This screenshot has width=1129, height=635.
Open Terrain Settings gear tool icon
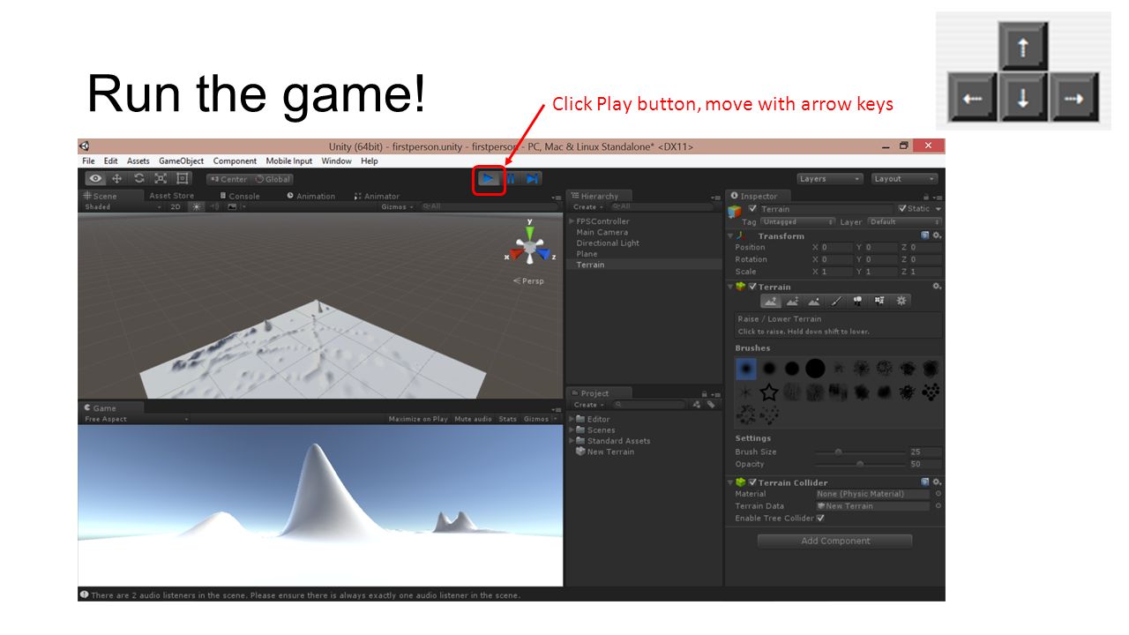click(x=901, y=301)
